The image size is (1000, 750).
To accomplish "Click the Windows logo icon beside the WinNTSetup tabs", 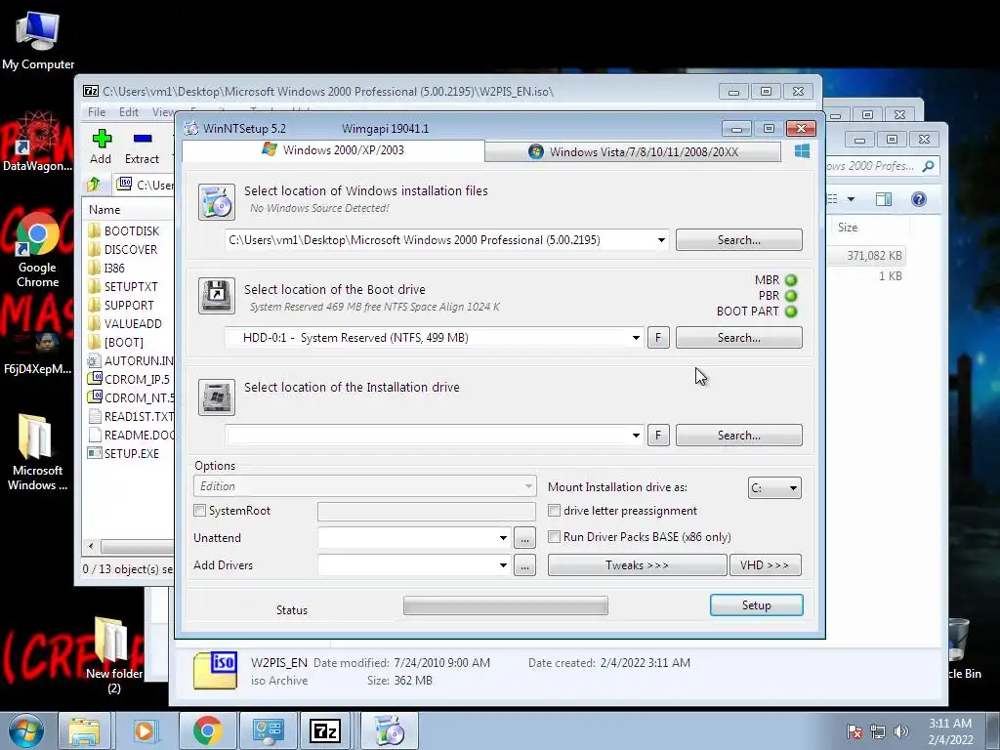I will [803, 151].
